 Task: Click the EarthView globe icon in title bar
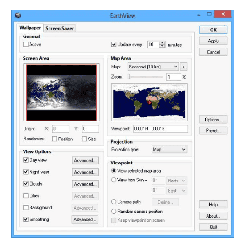click(18, 16)
